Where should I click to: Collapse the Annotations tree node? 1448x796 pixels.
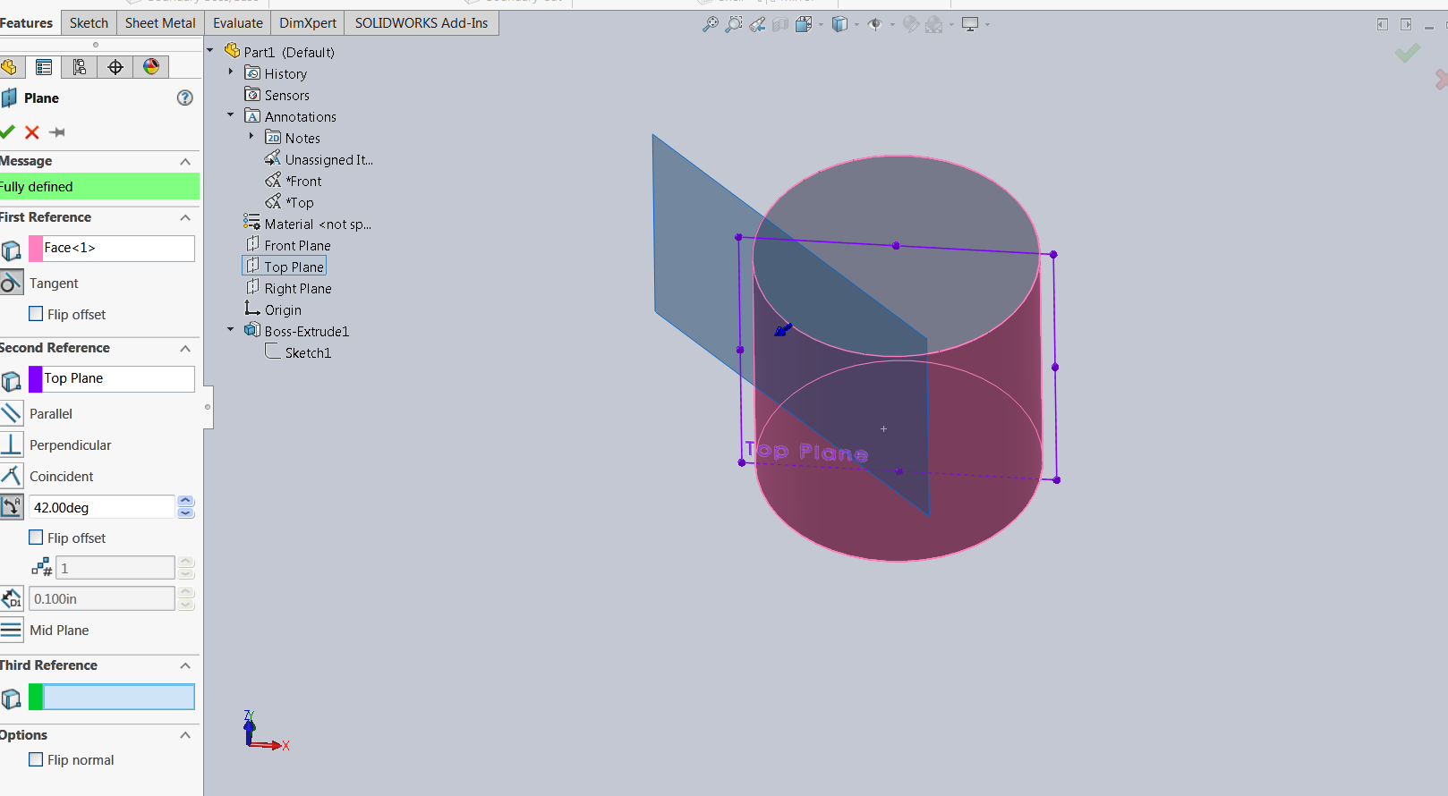click(231, 114)
